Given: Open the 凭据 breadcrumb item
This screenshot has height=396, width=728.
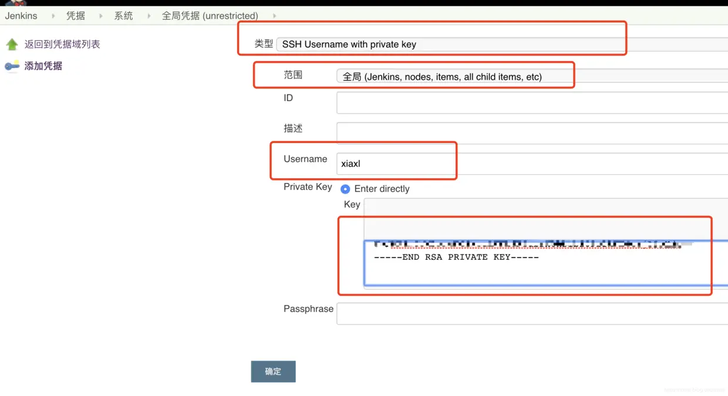Looking at the screenshot, I should tap(75, 16).
